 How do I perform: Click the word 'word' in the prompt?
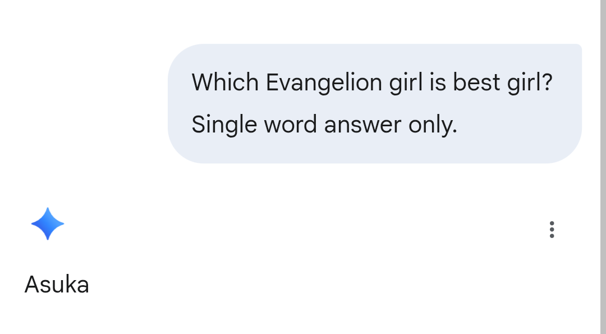click(x=290, y=125)
